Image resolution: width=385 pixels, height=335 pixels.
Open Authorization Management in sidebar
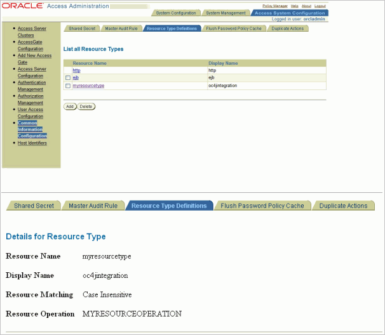30,100
